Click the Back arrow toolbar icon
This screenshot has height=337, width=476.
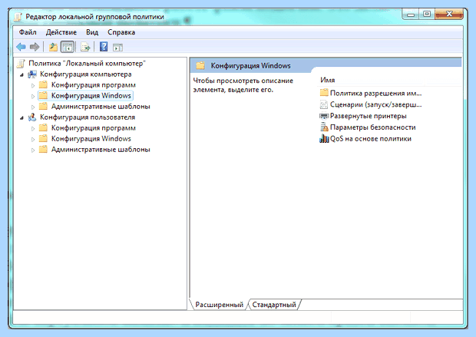[x=21, y=47]
